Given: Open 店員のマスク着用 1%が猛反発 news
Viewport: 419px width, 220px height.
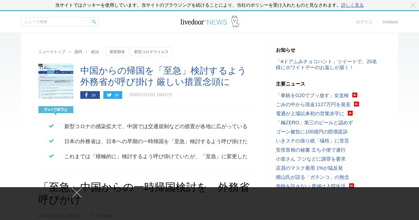Looking at the screenshot, I should [309, 168].
